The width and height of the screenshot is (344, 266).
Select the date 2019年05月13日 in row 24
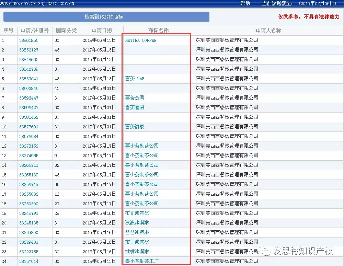coord(99,262)
